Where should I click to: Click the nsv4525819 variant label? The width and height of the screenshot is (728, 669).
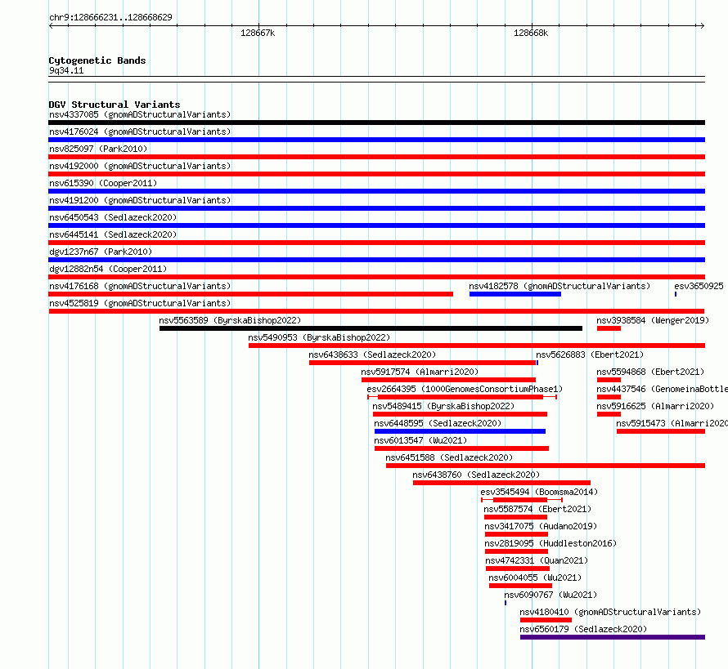[140, 303]
